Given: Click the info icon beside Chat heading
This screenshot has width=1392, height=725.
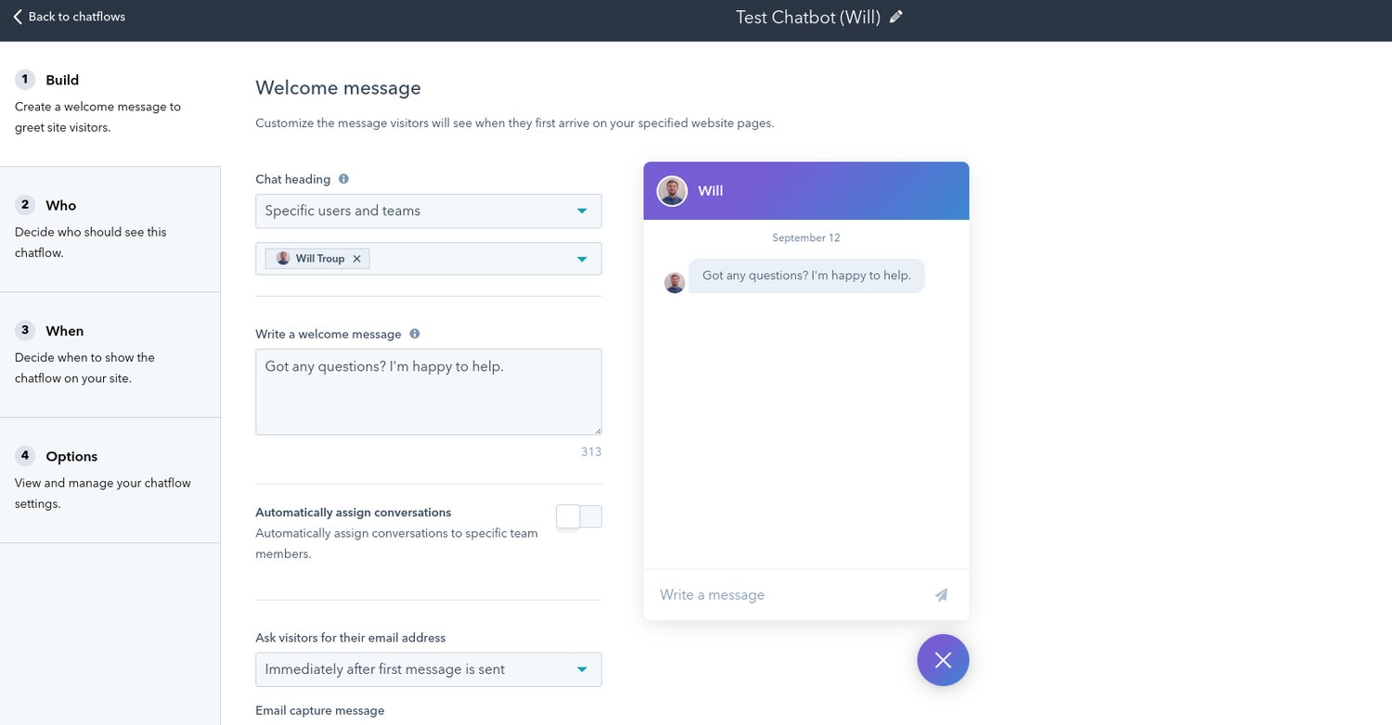Looking at the screenshot, I should [x=344, y=178].
